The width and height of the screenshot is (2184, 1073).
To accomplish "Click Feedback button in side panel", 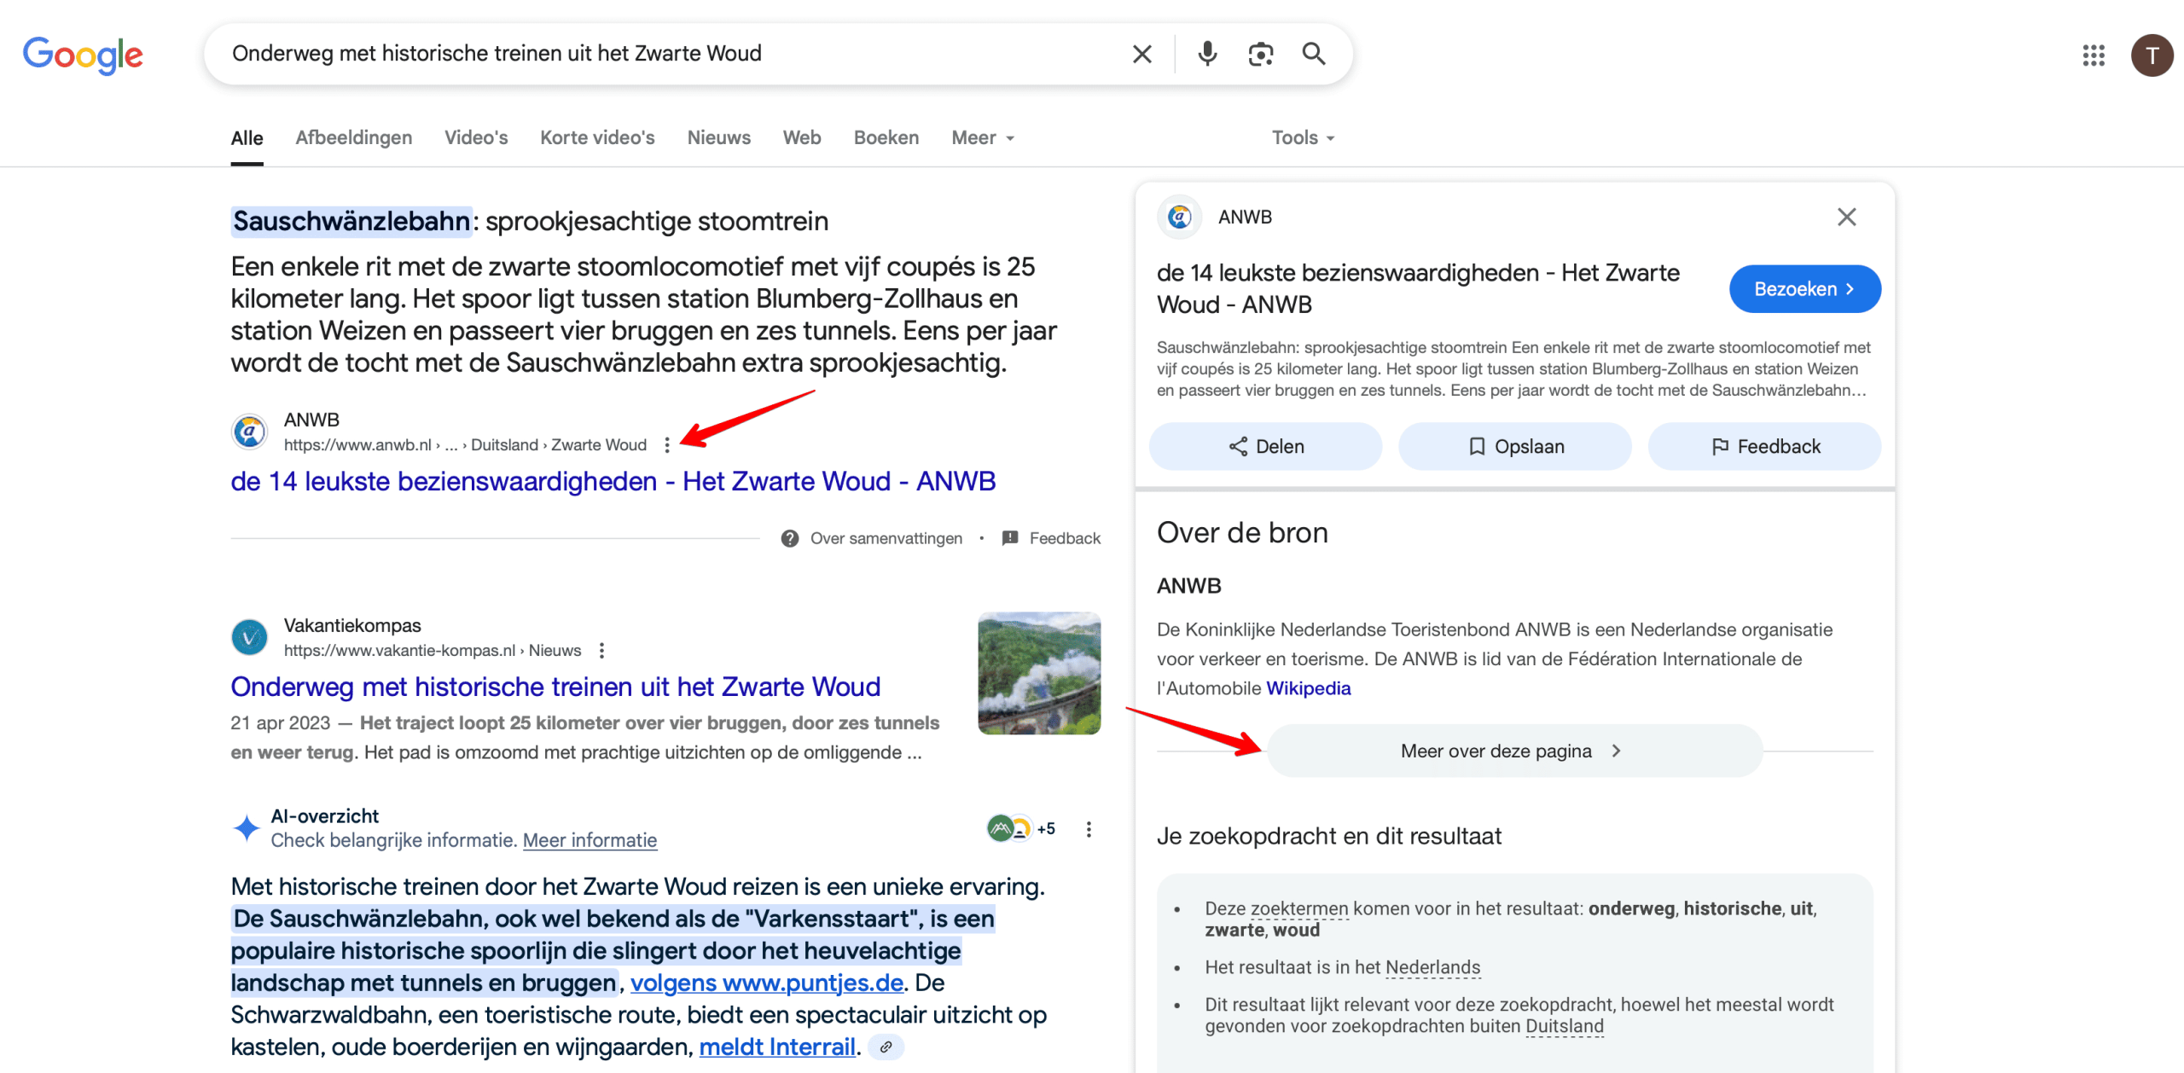I will point(1763,446).
